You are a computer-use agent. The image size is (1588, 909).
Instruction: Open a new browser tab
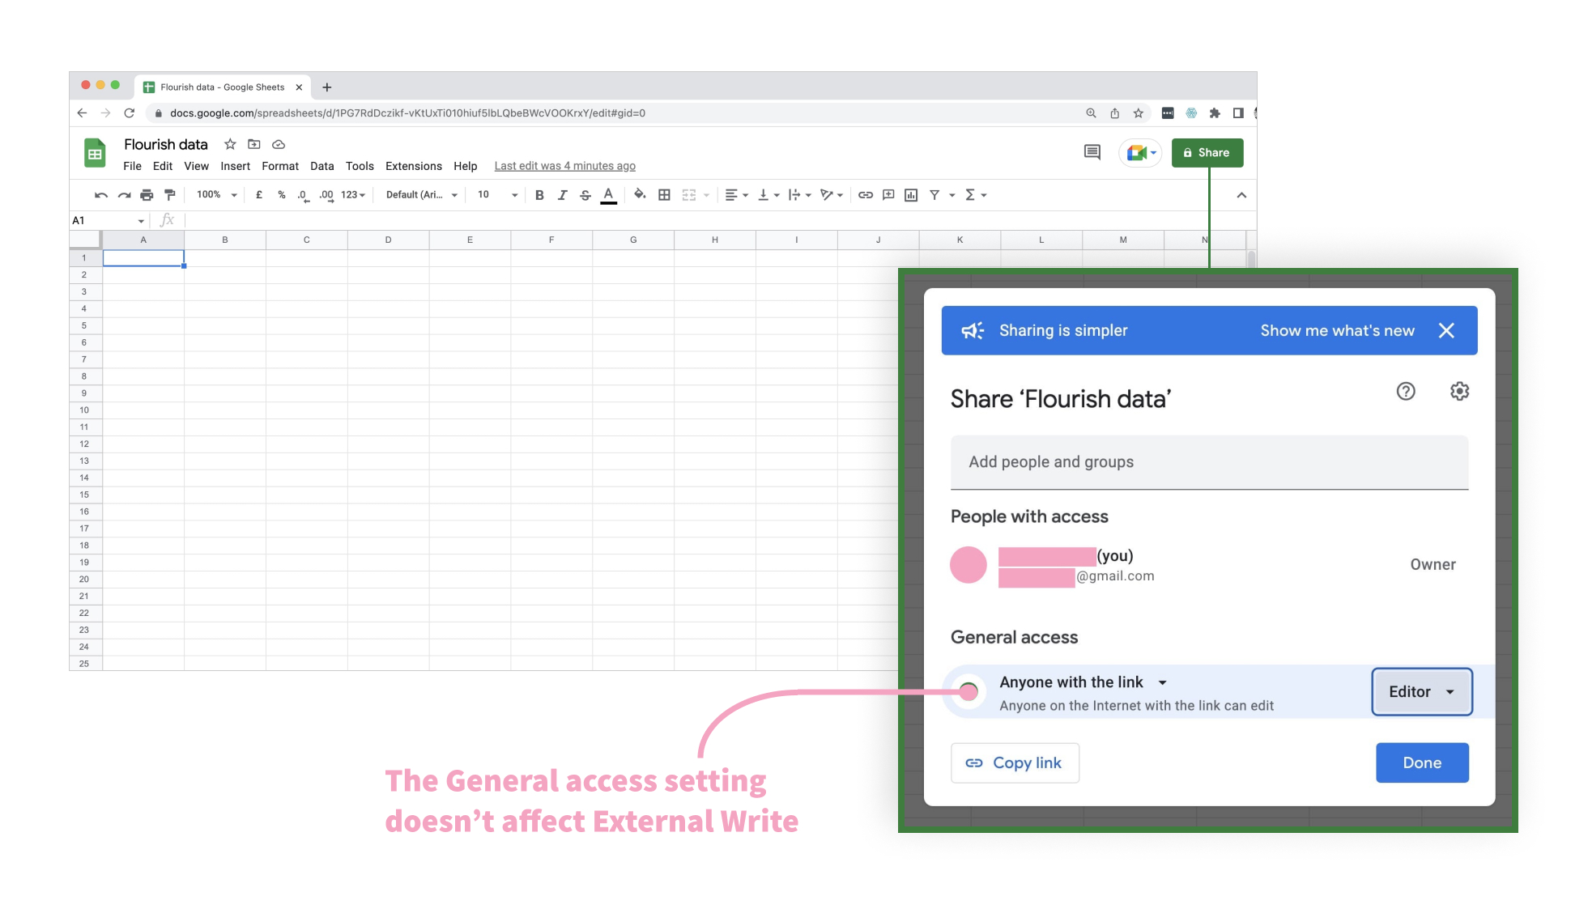pyautogui.click(x=327, y=87)
